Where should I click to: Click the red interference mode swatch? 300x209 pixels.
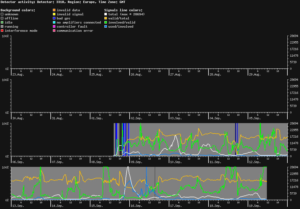(x=2, y=31)
